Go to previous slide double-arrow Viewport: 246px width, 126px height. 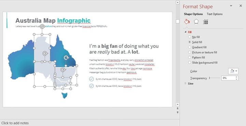[178, 108]
